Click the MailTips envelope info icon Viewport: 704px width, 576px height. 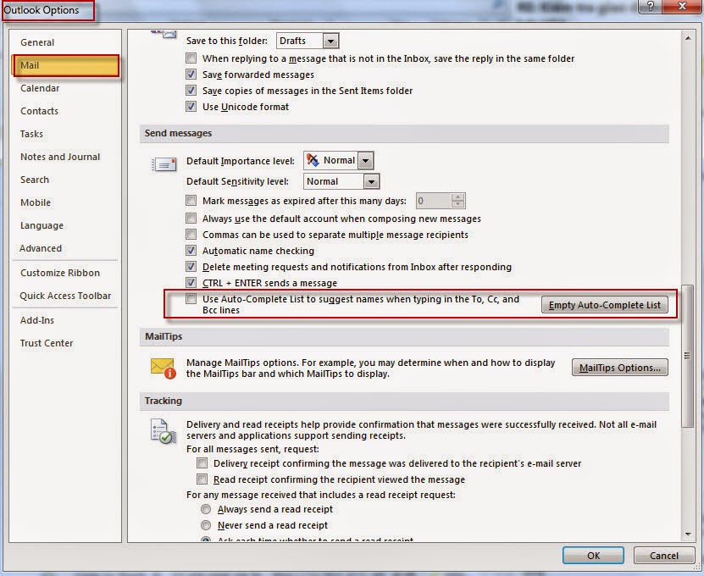pos(163,368)
